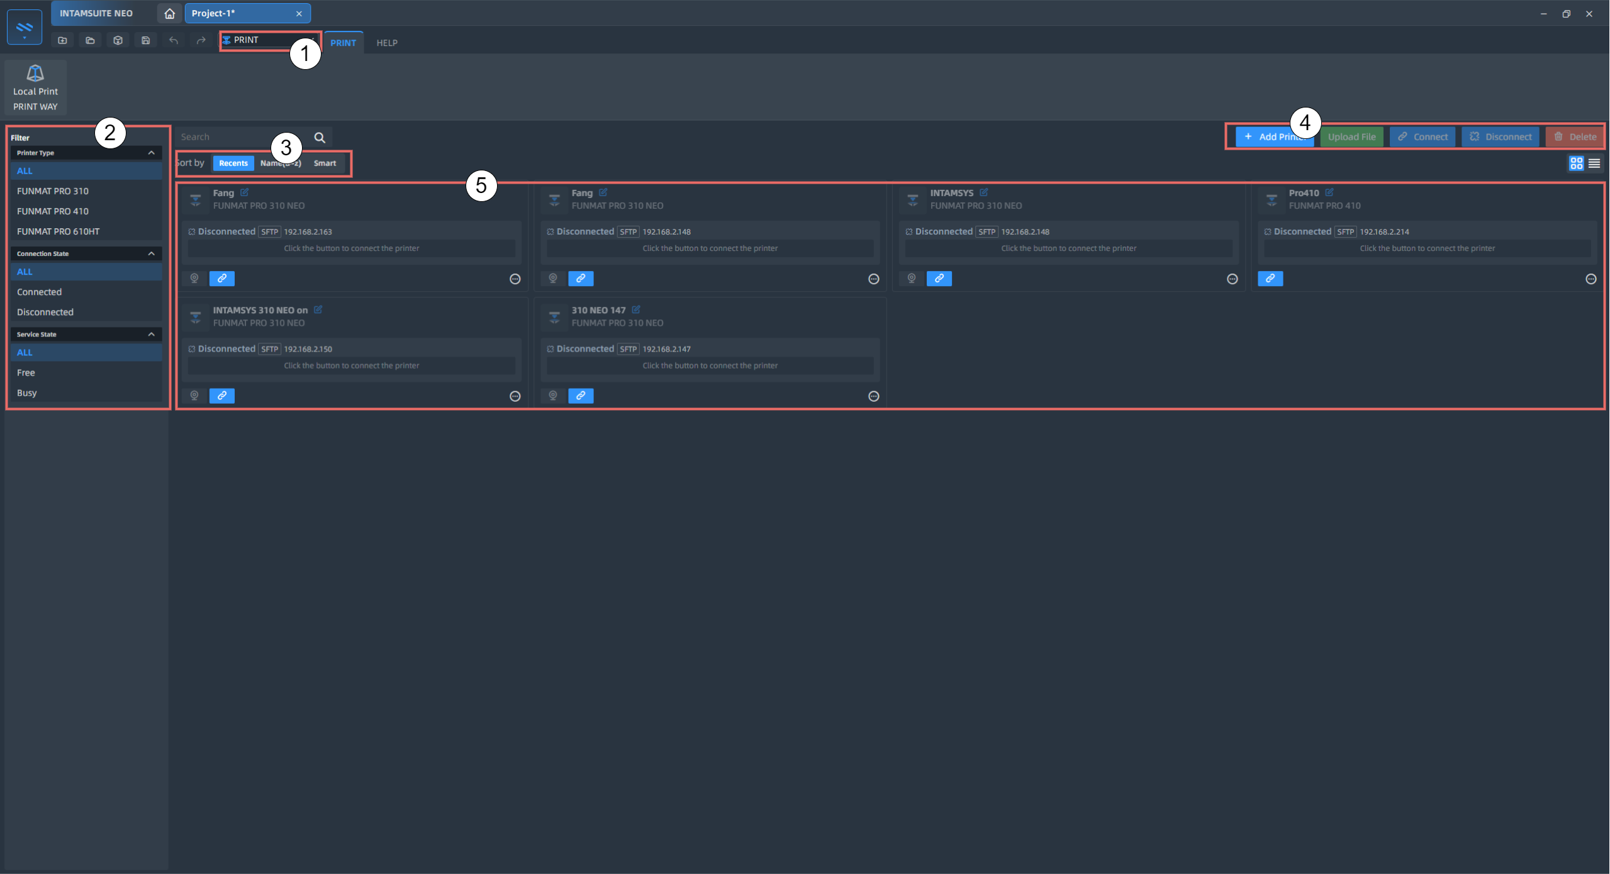Open the HELP tab
This screenshot has width=1610, height=874.
[x=387, y=43]
